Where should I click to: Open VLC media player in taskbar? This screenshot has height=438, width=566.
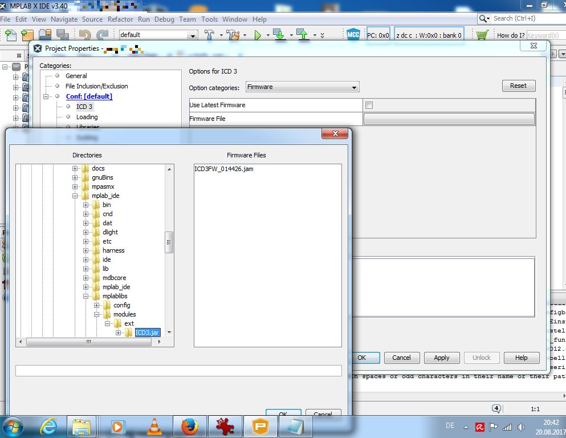tap(154, 427)
